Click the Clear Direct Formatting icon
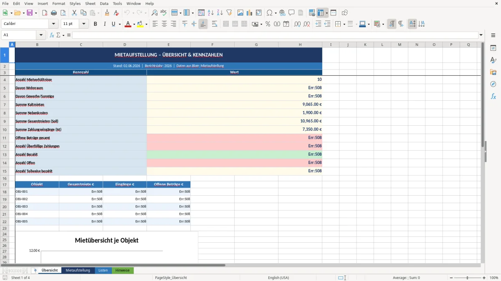This screenshot has width=501, height=281. (116, 13)
